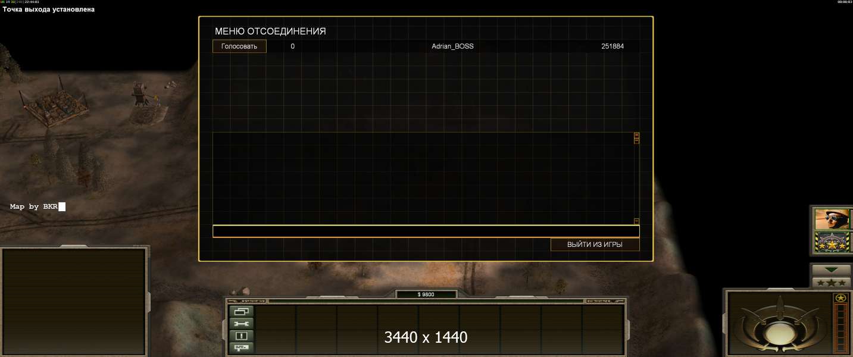Click the overlapping-rectangles command bar icon
The height and width of the screenshot is (357, 853).
[242, 312]
